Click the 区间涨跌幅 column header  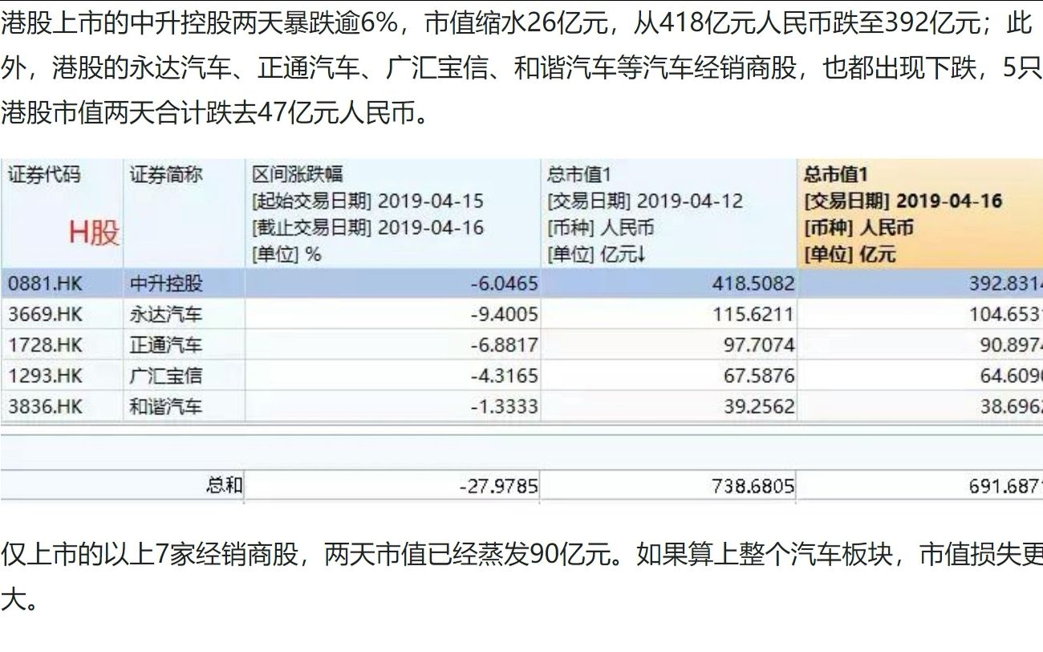tap(392, 214)
